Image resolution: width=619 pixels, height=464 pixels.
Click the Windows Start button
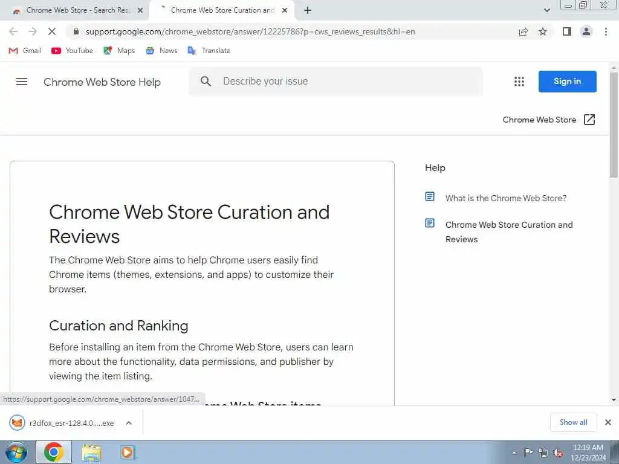pyautogui.click(x=16, y=452)
